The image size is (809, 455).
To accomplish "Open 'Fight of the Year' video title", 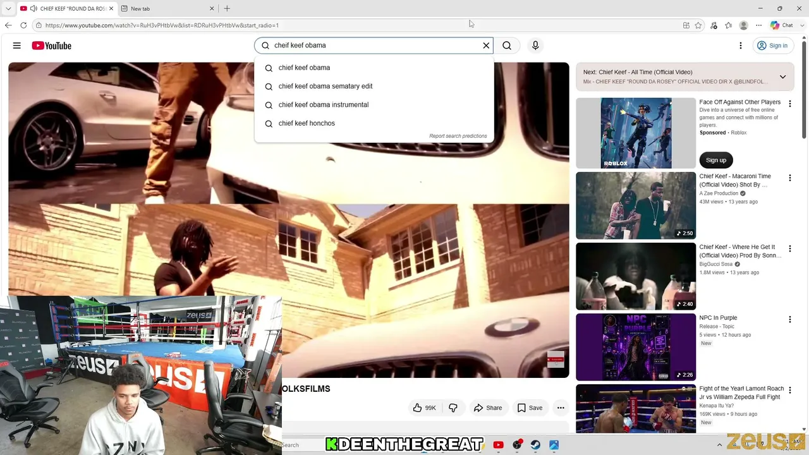I will click(x=741, y=393).
